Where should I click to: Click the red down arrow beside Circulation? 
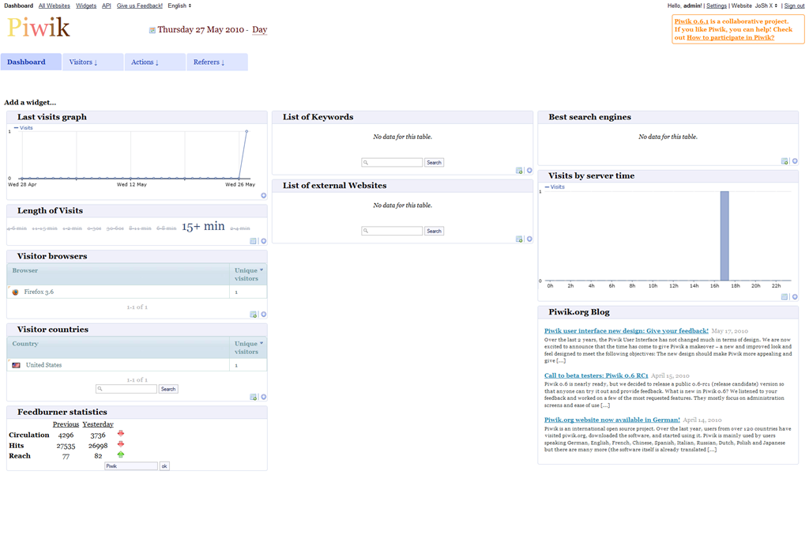tap(121, 434)
